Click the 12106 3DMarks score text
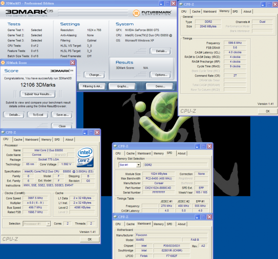The image size is (278, 259). tap(38, 85)
